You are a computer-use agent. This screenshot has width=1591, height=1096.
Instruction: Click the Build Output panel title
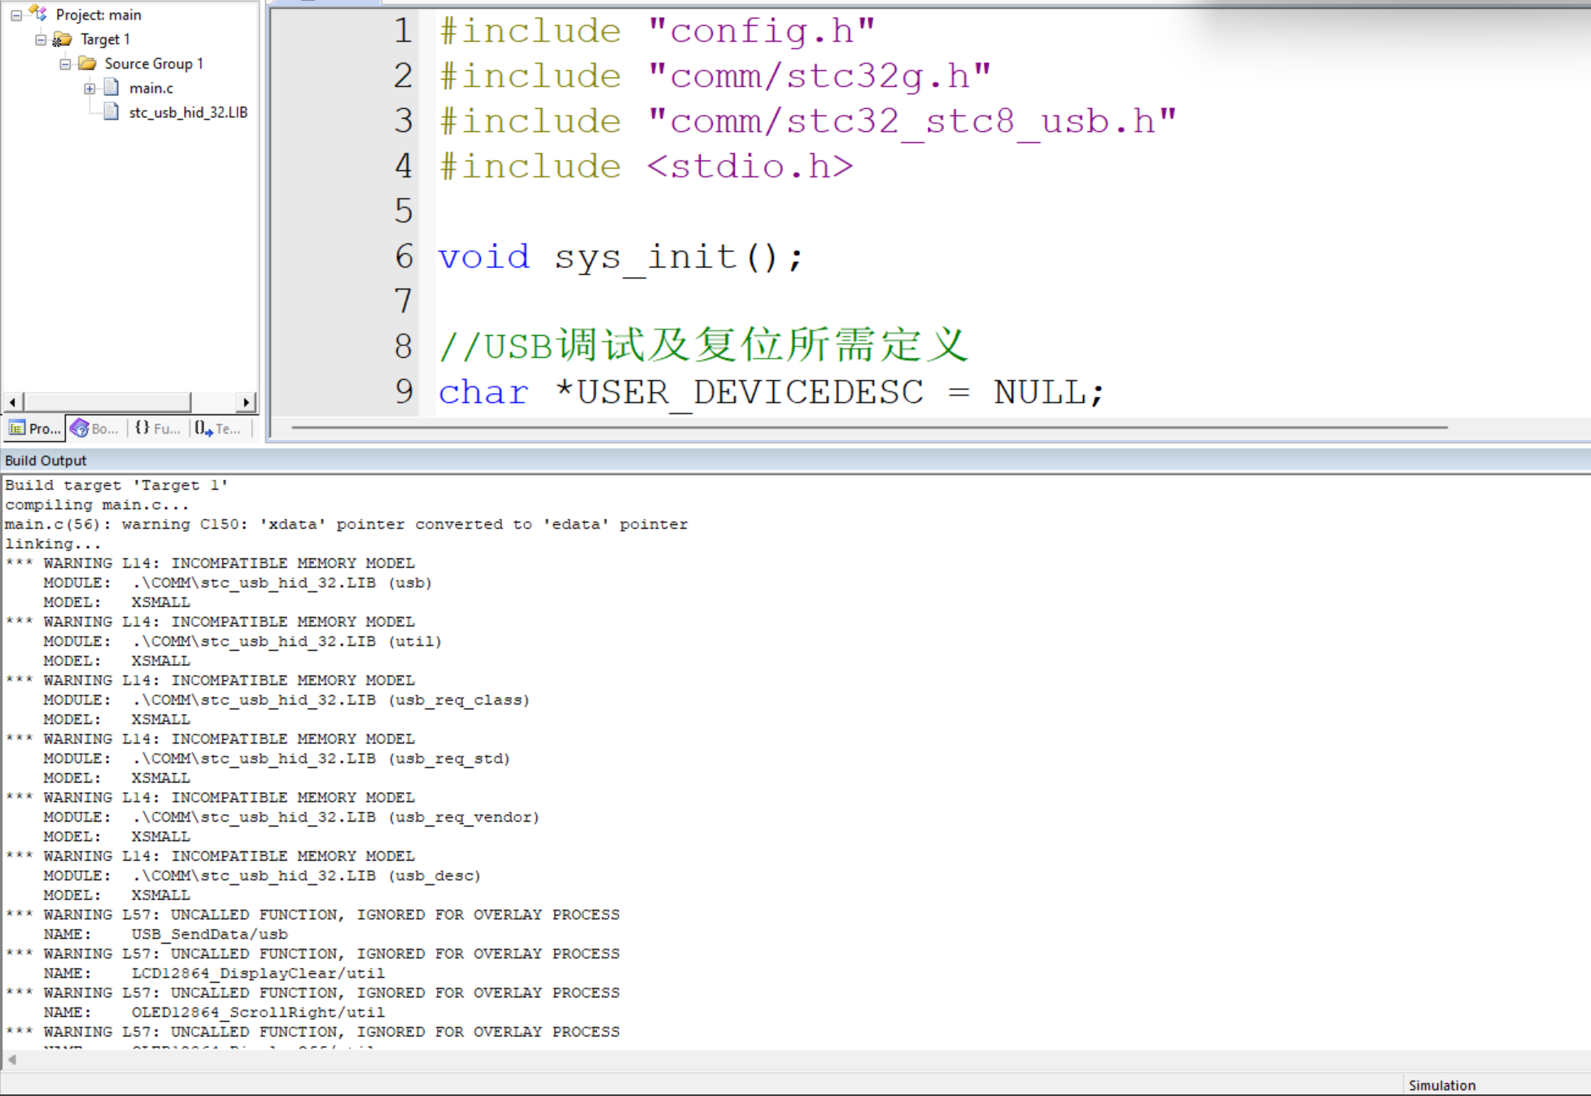coord(46,461)
